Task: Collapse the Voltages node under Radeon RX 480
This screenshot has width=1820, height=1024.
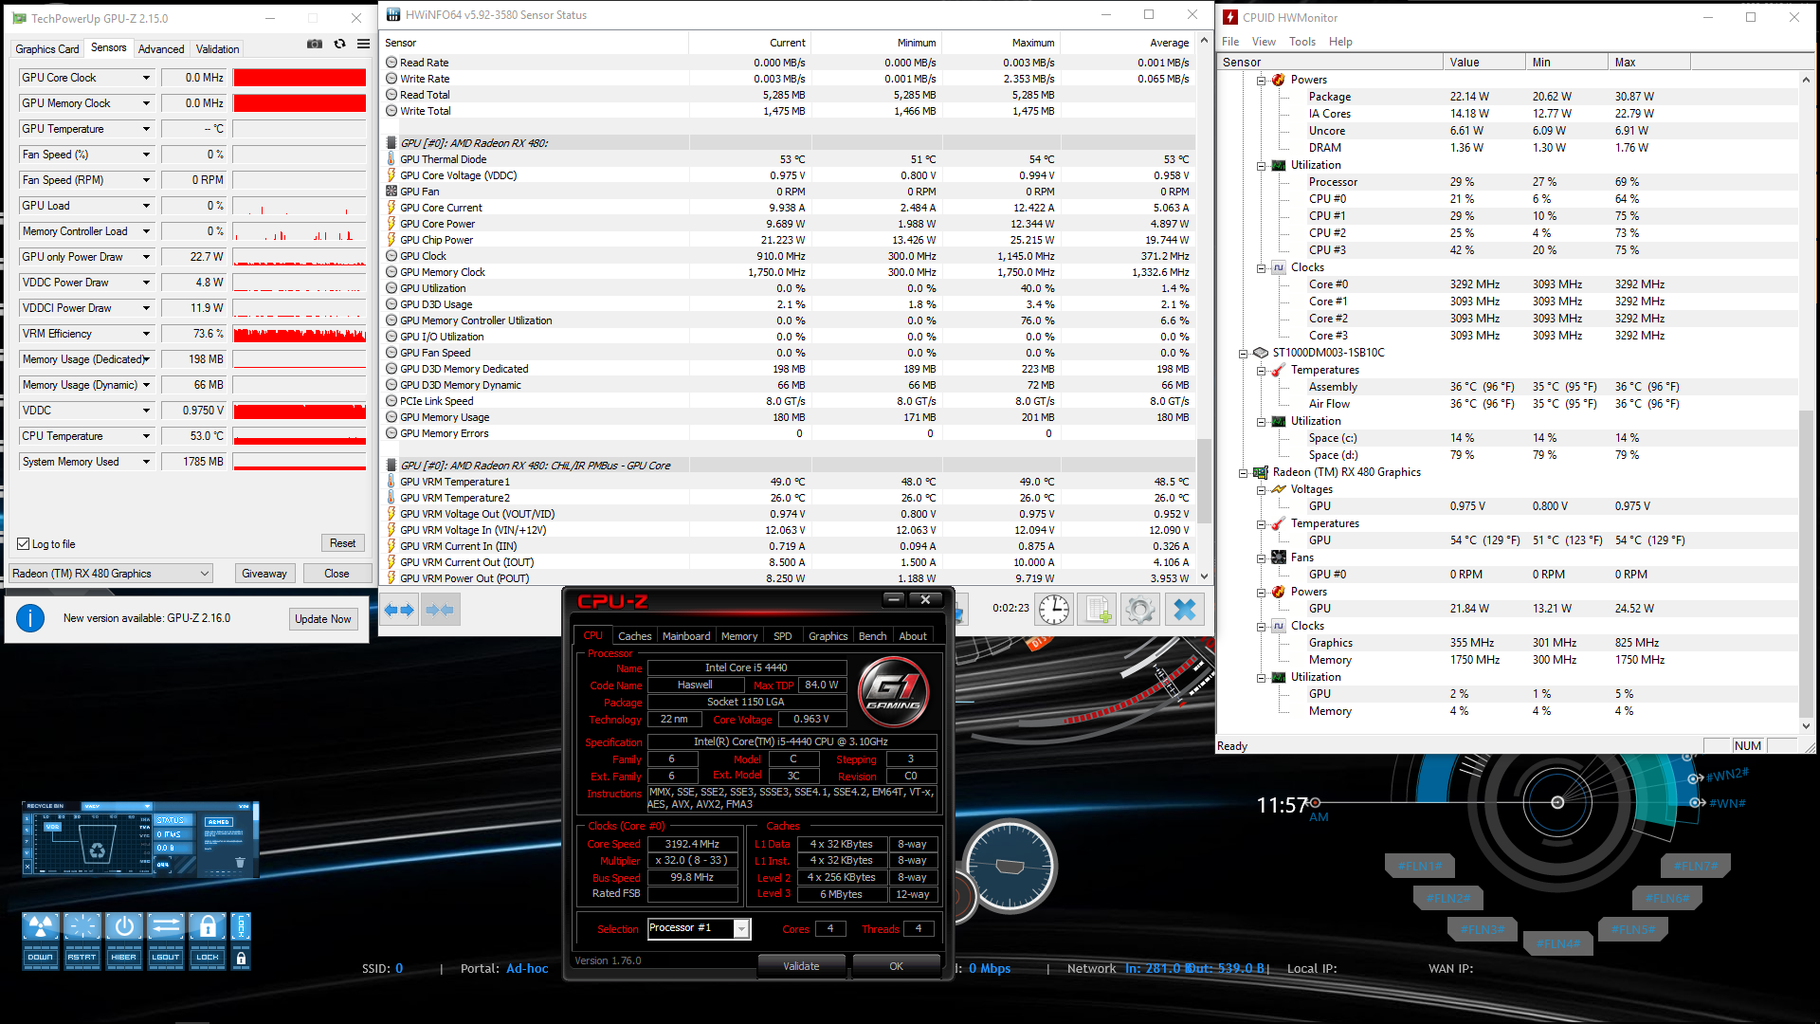Action: pos(1261,490)
